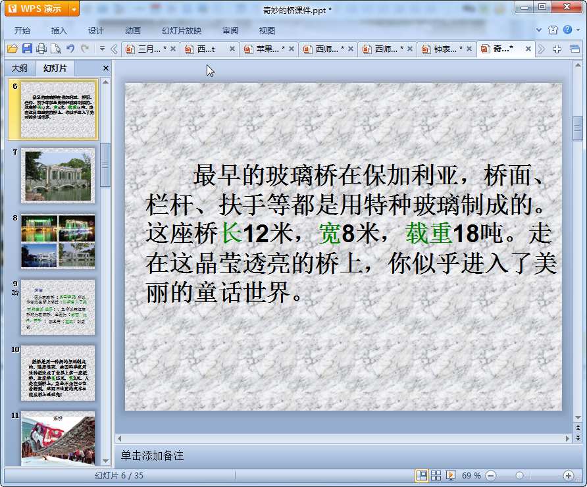Screen dimensions: 587x487
Task: Switch to normal view in status bar
Action: [x=422, y=475]
